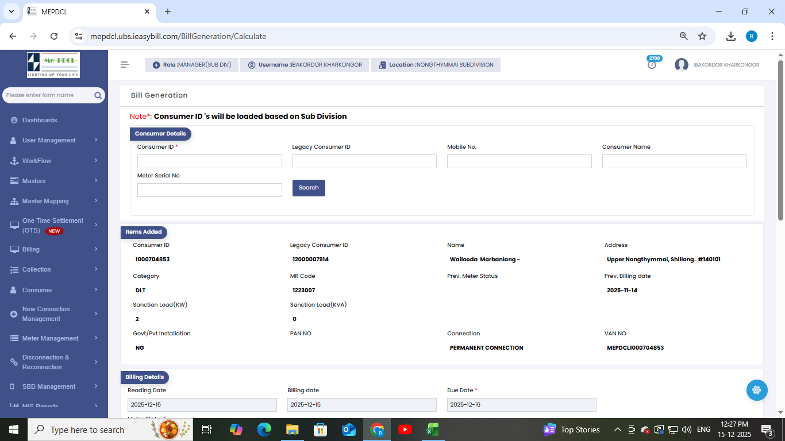Click the user avatar for Ibakordor Kharkongor
Image resolution: width=785 pixels, height=441 pixels.
pyautogui.click(x=682, y=65)
